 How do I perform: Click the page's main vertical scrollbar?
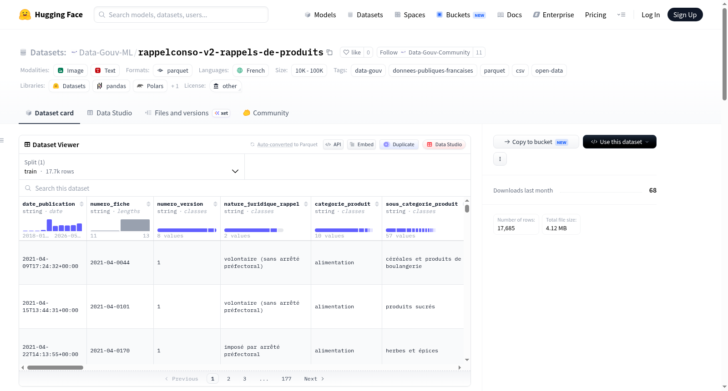(x=724, y=54)
